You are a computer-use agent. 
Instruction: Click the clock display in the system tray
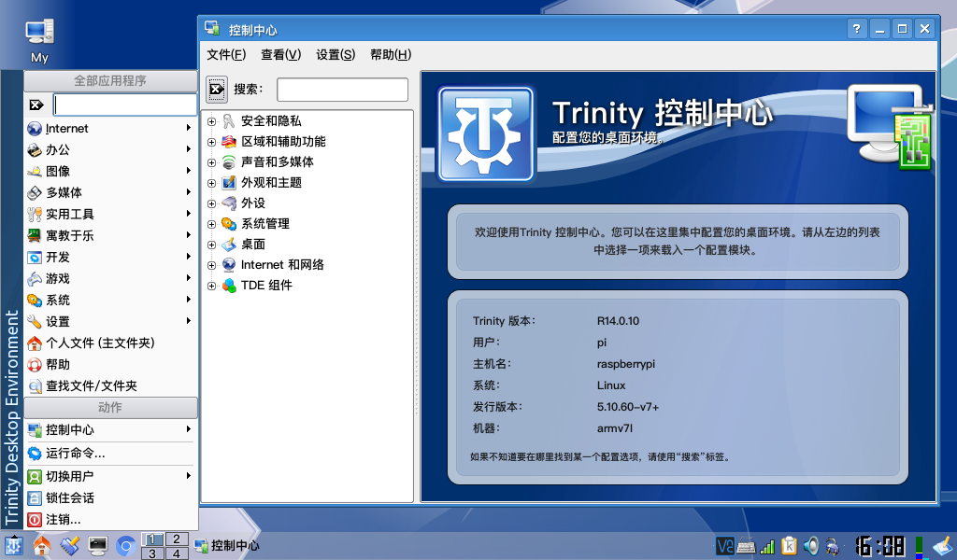tap(879, 546)
